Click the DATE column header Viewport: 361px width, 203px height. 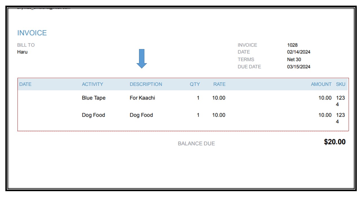[x=26, y=84]
